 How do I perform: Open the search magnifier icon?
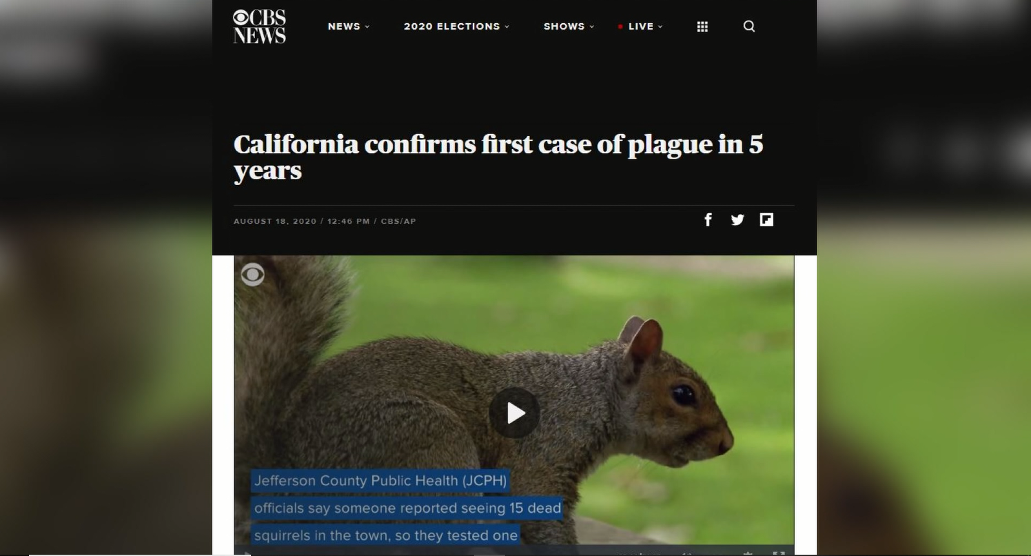pos(749,26)
